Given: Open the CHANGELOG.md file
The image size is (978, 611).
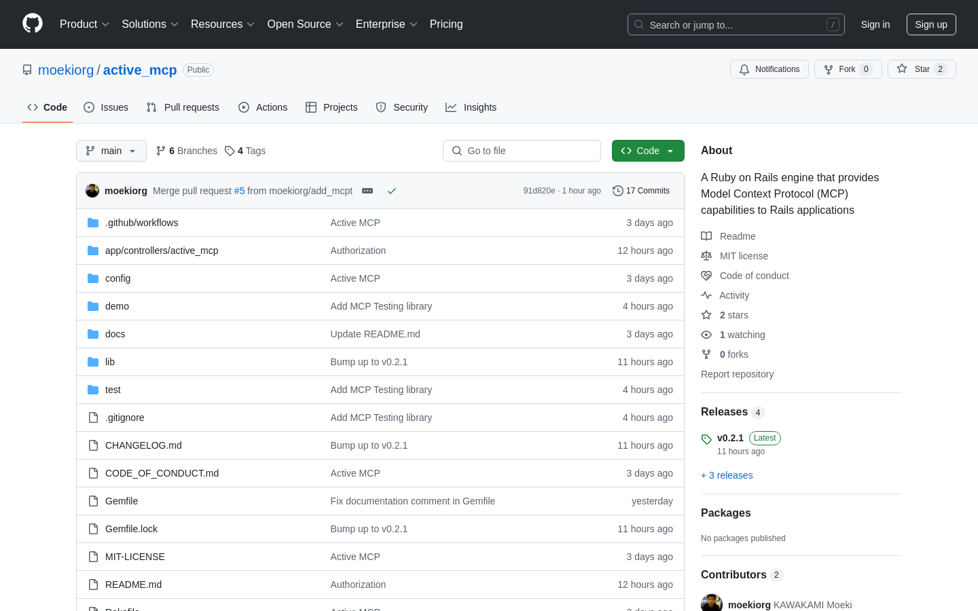Looking at the screenshot, I should tap(143, 445).
